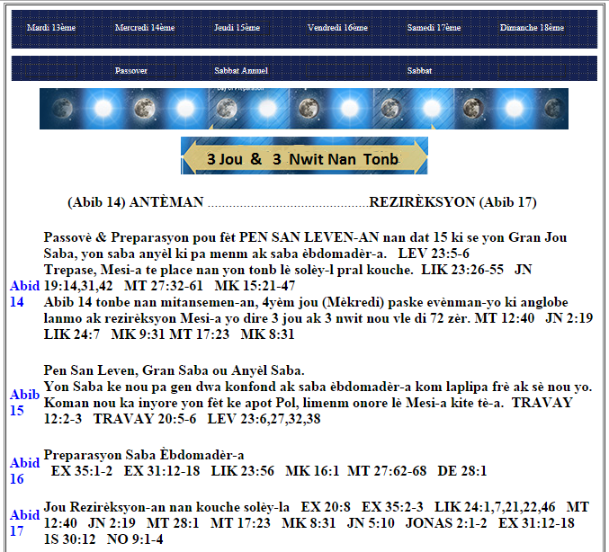Click the standalone Sabbat label under Samedi
The width and height of the screenshot is (609, 552).
click(419, 70)
